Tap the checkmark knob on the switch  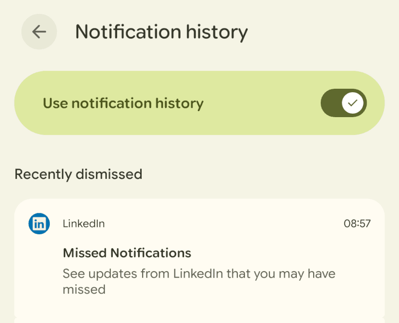[x=353, y=103]
